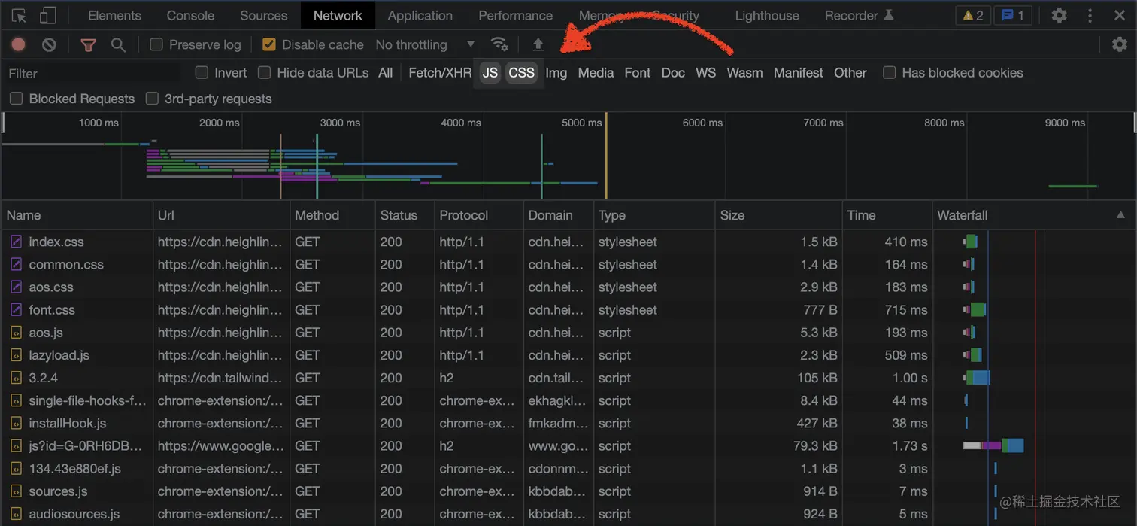This screenshot has height=526, width=1137.
Task: Focus the Filter text field
Action: click(x=93, y=73)
